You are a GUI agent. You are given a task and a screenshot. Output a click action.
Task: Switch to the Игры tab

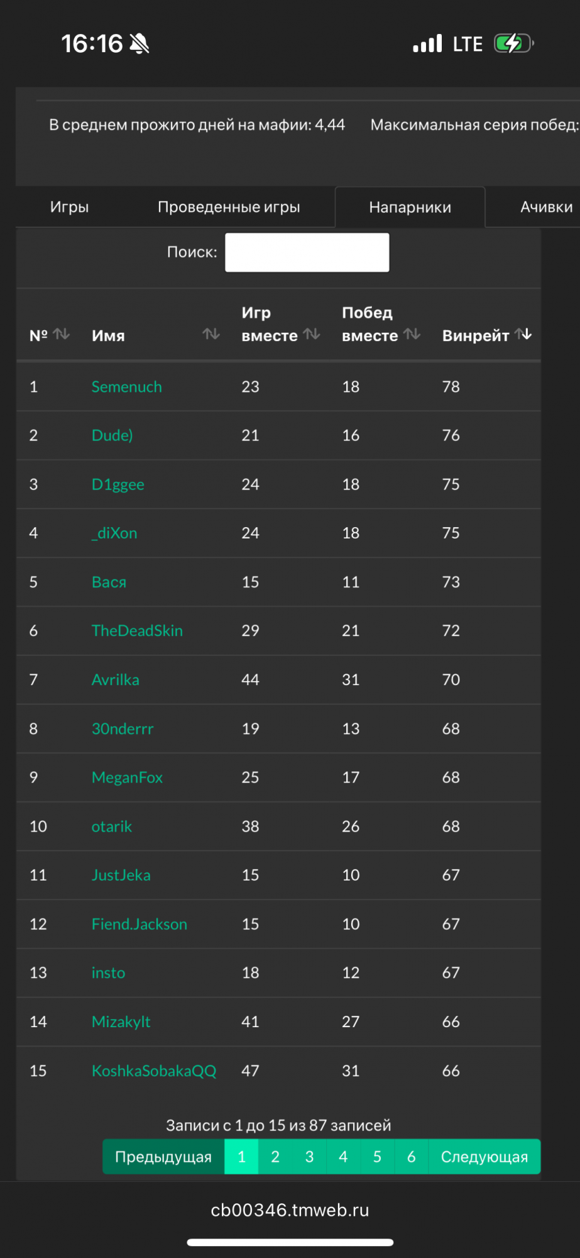coord(69,207)
